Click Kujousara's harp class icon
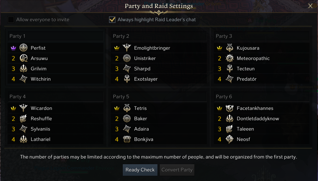The width and height of the screenshot is (318, 181). point(230,48)
